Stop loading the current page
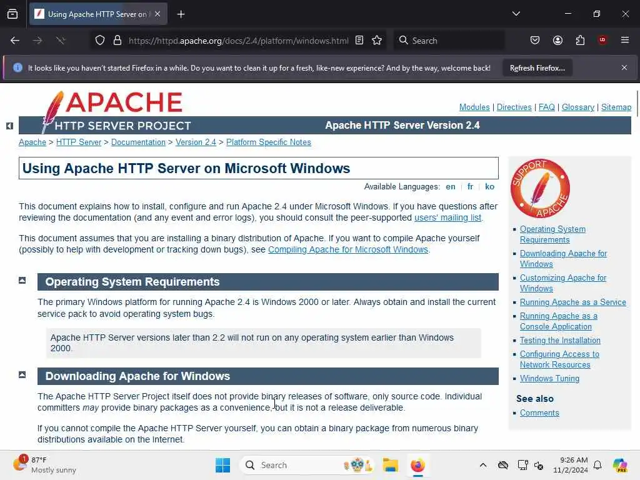The image size is (640, 480). click(x=61, y=41)
